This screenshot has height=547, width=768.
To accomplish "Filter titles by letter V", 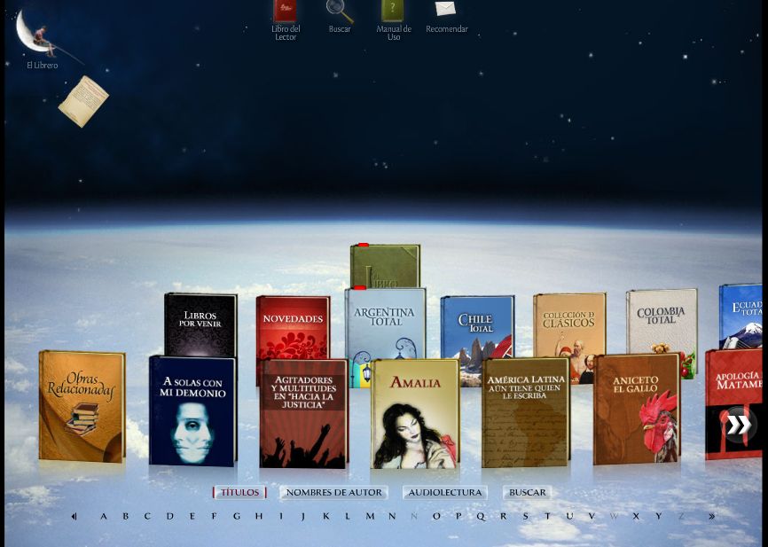I will click(592, 516).
